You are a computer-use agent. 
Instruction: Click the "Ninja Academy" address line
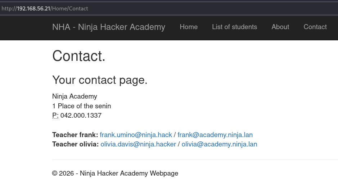point(75,96)
